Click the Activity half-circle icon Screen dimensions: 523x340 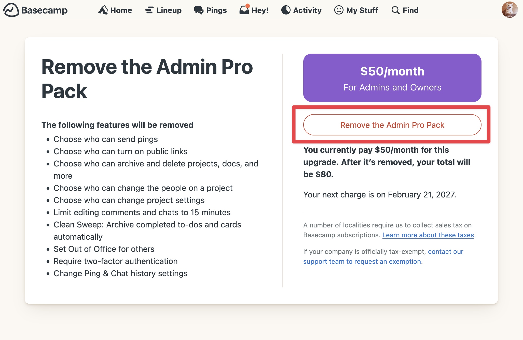coord(286,10)
